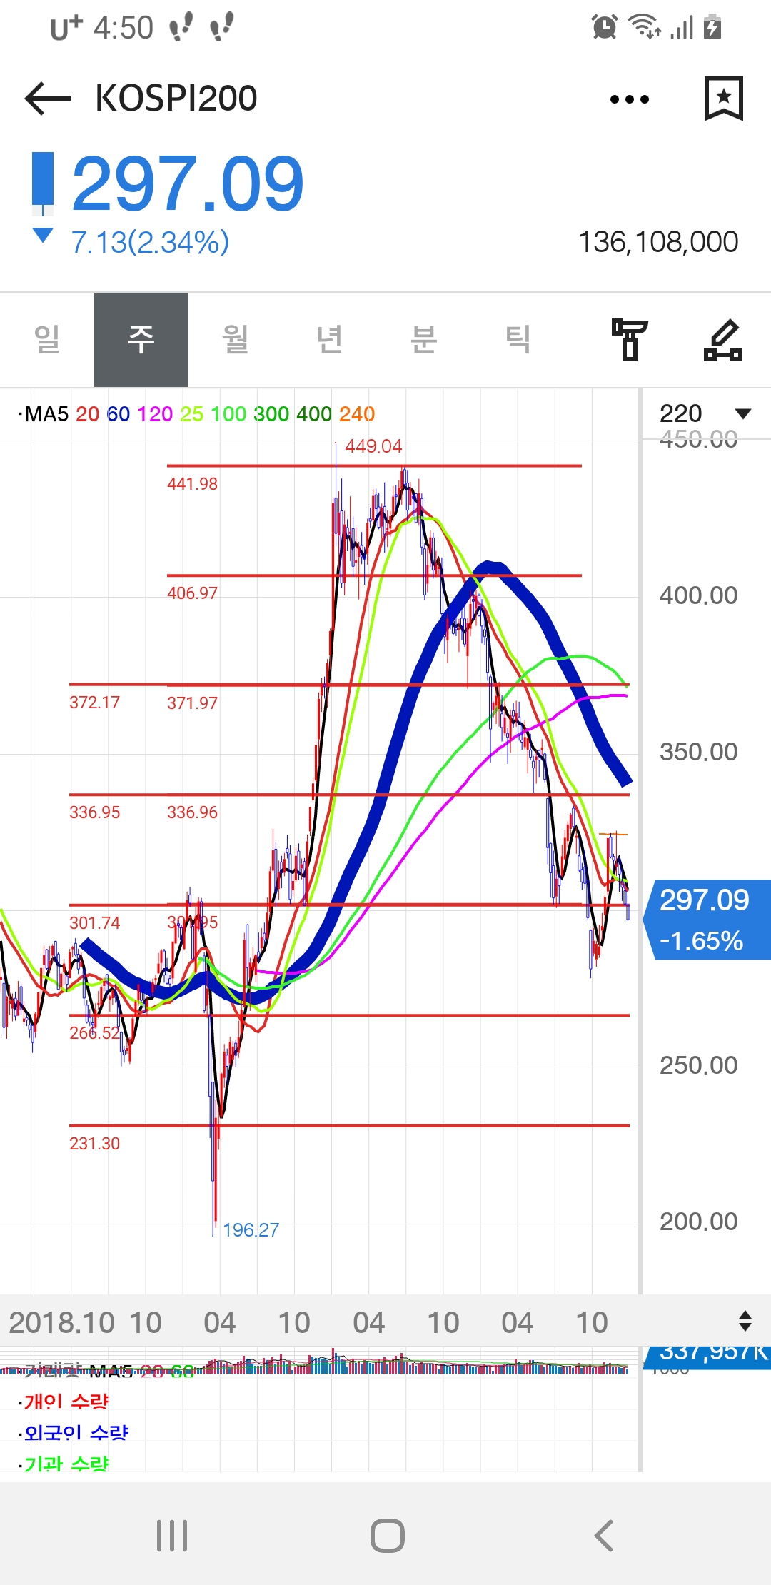Go back using the left arrow
771x1585 pixels.
coord(47,99)
